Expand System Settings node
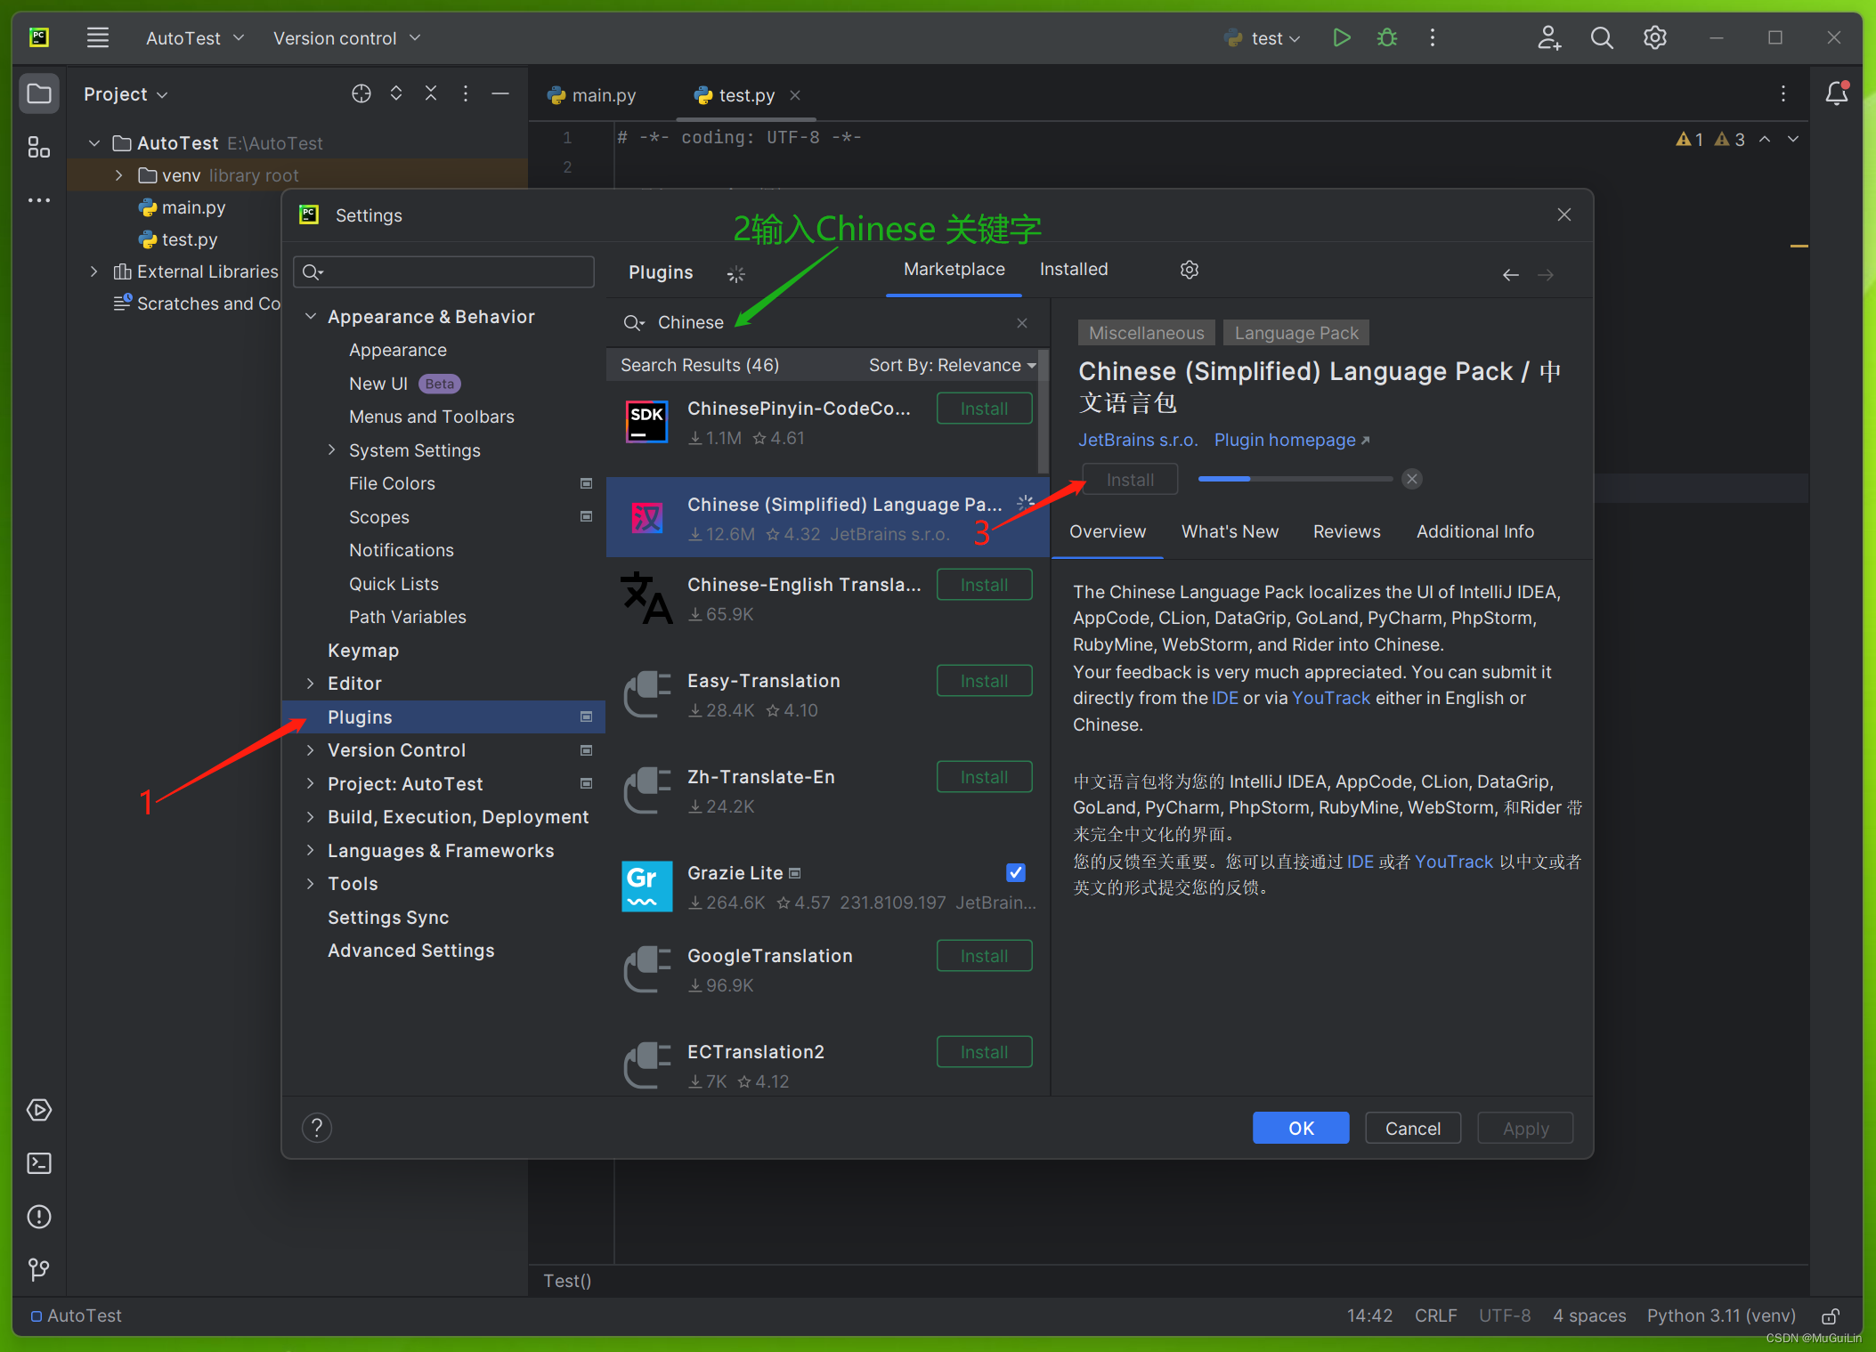The height and width of the screenshot is (1352, 1876). click(332, 449)
